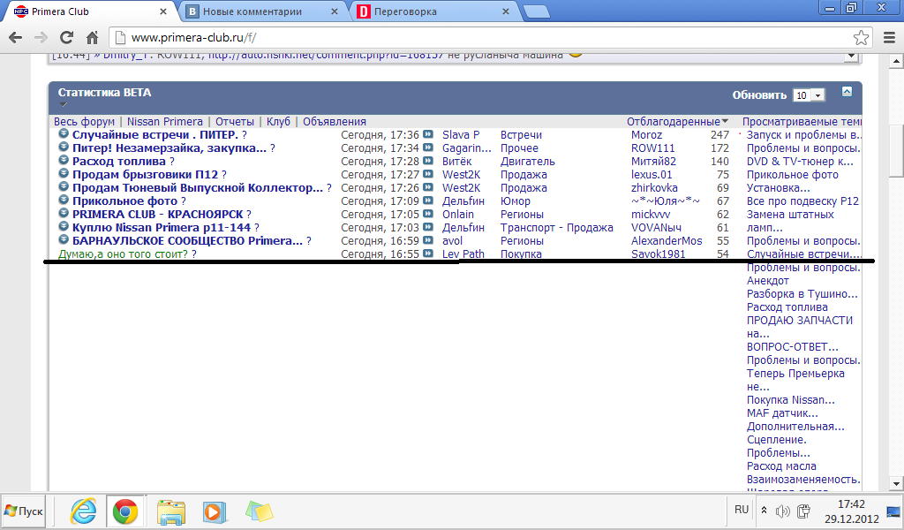The height and width of the screenshot is (530, 904).
Task: Click the first-unread icon next to Расход топлива
Action: (64, 161)
